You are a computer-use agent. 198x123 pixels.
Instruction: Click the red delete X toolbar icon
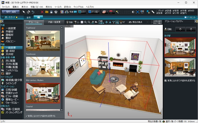click(x=42, y=12)
